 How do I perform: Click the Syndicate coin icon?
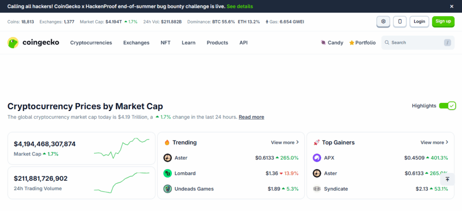(317, 188)
